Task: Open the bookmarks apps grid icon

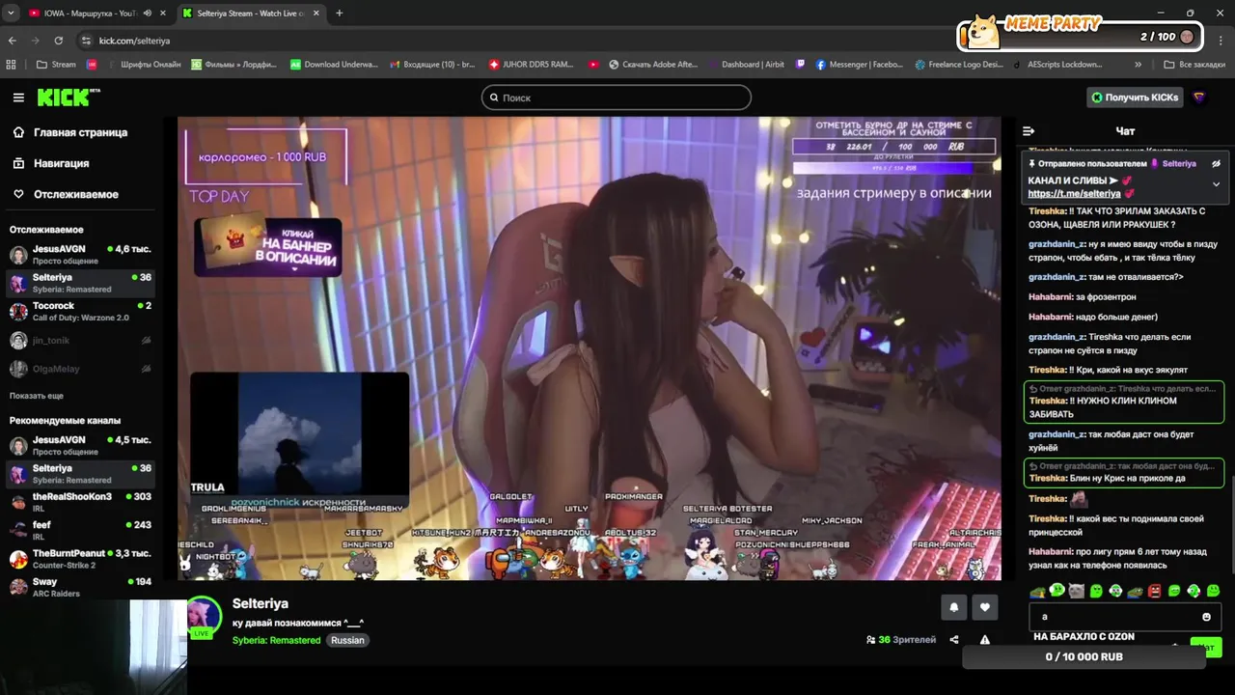Action: [x=12, y=65]
